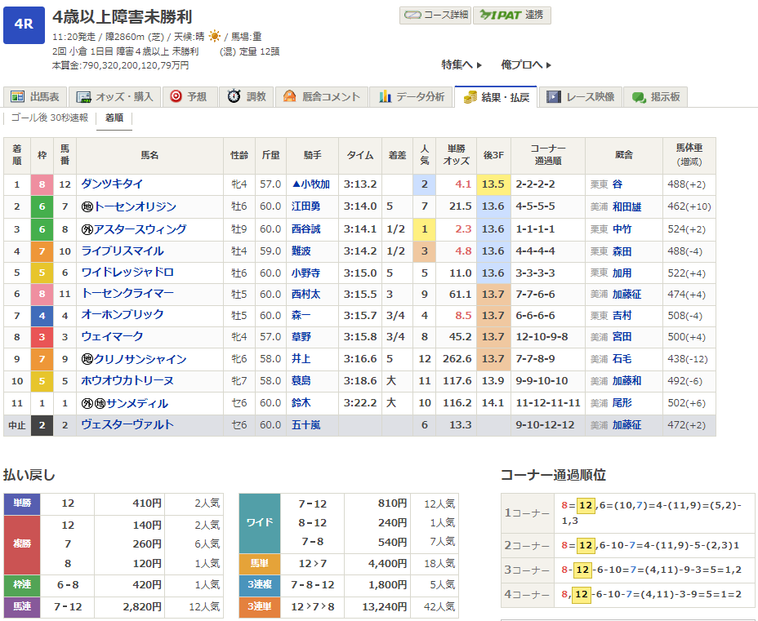The image size is (758, 621).
Task: Open the 掲示板 chat tab
Action: pos(655,96)
